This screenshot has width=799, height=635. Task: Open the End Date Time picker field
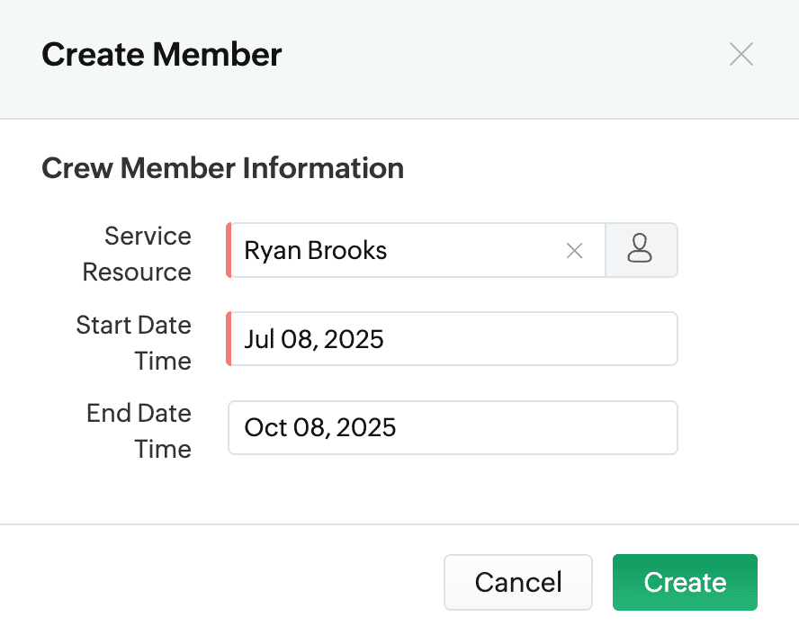click(453, 427)
